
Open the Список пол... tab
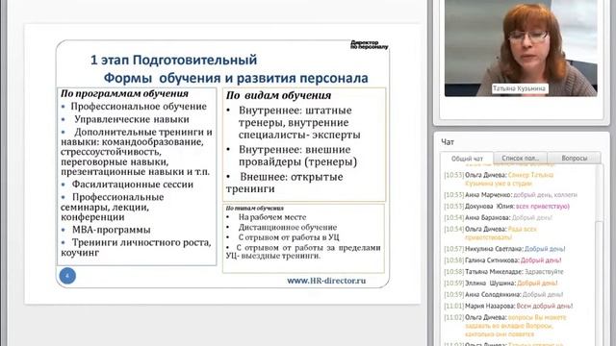(x=520, y=158)
